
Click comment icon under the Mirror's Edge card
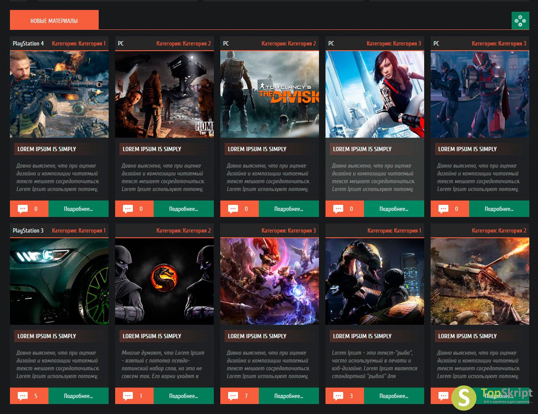click(x=338, y=209)
